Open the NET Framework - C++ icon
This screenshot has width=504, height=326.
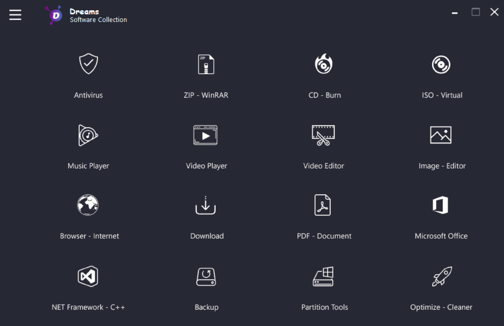pyautogui.click(x=88, y=276)
